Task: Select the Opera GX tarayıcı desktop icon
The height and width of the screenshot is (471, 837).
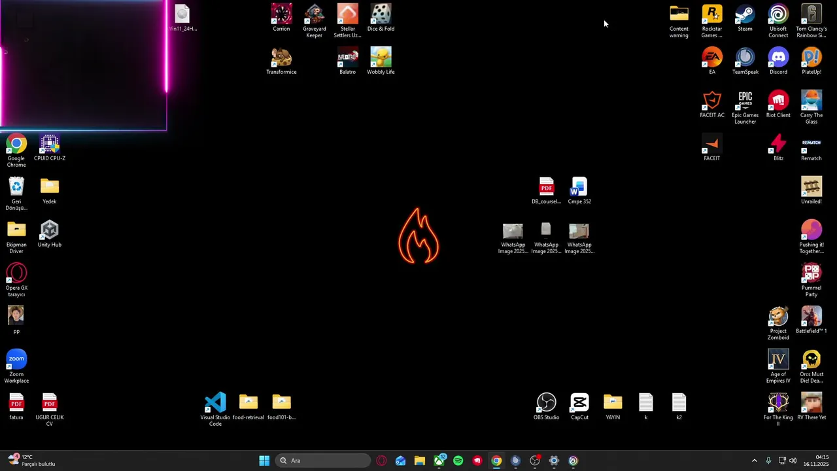Action: tap(16, 280)
